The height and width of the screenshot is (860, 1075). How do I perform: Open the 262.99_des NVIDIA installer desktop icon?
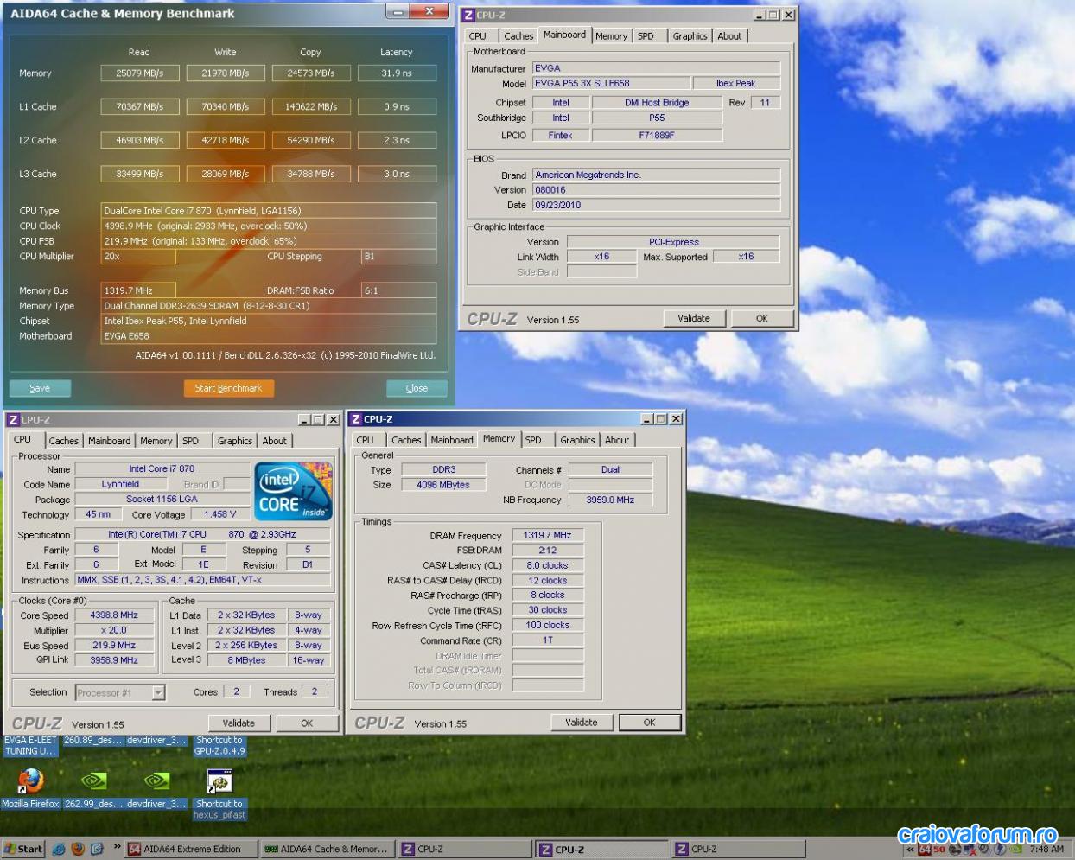92,780
